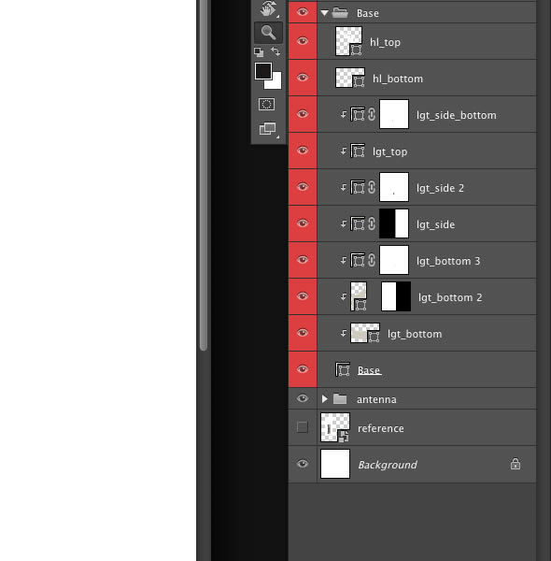Reset default foreground and background colors
The height and width of the screenshot is (561, 551).
pyautogui.click(x=259, y=52)
